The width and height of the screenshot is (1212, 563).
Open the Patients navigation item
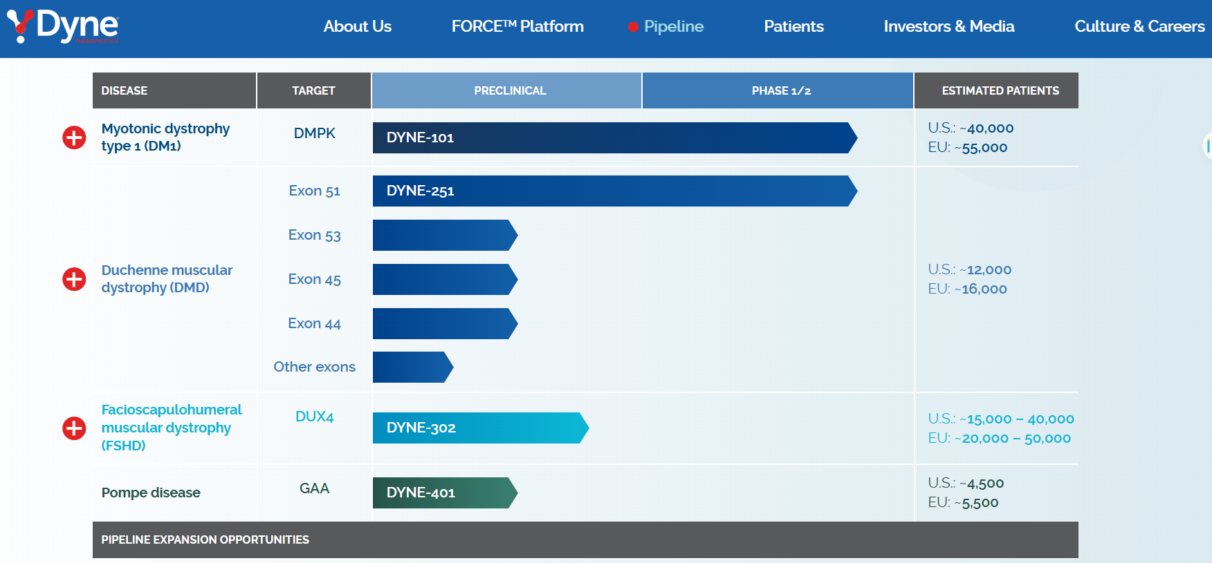tap(793, 26)
